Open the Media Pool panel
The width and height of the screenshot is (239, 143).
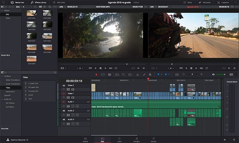17,3
